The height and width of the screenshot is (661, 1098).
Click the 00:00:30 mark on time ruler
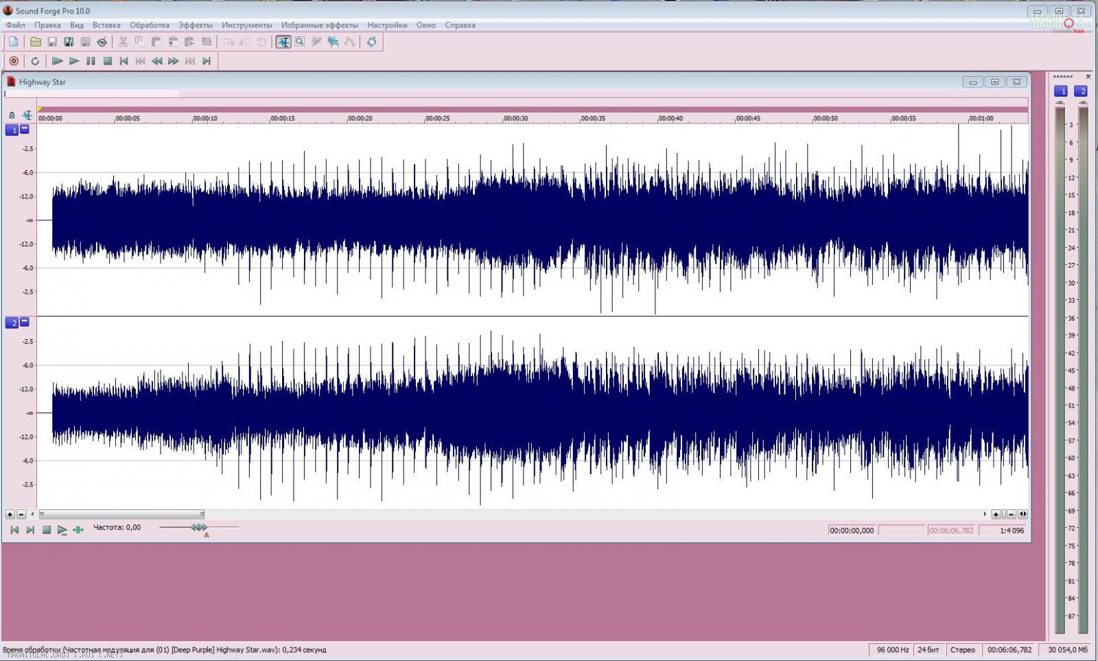point(515,118)
